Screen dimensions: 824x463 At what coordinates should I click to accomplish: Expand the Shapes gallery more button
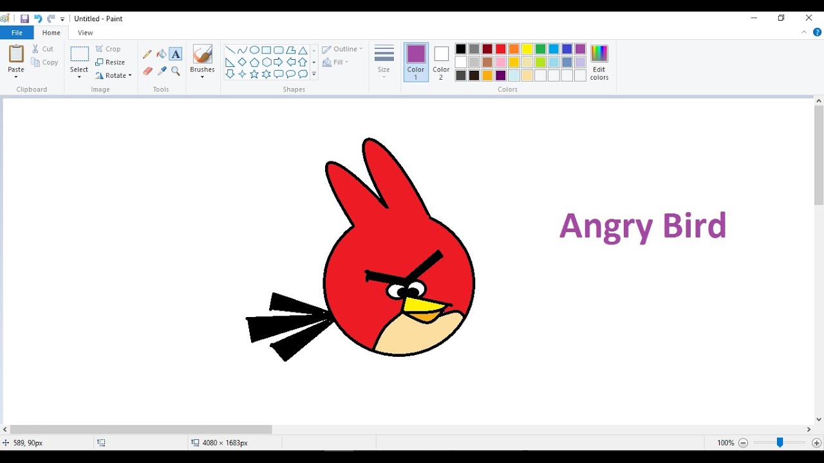[x=314, y=75]
